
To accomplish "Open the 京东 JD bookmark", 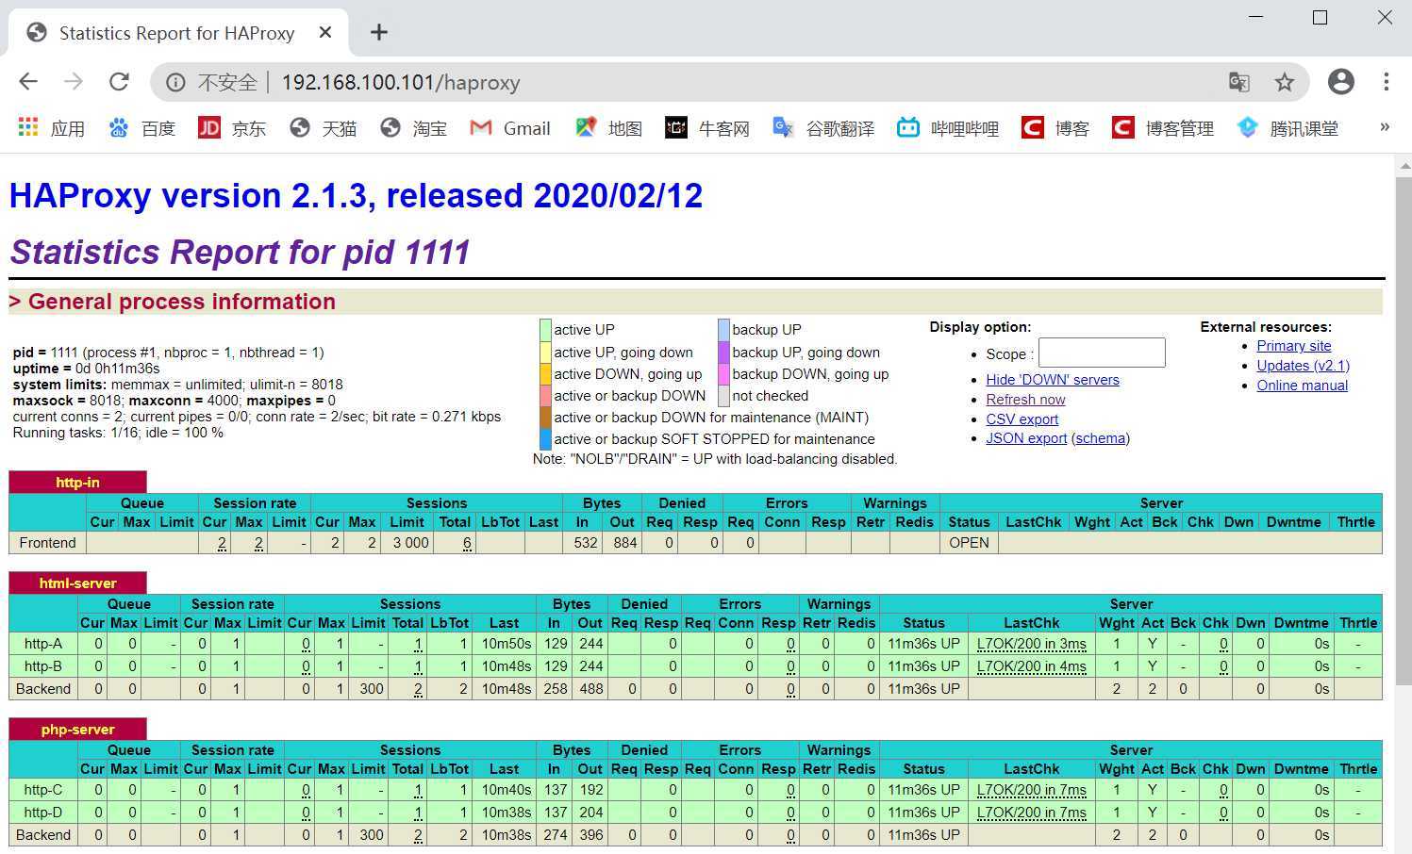I will pos(232,128).
